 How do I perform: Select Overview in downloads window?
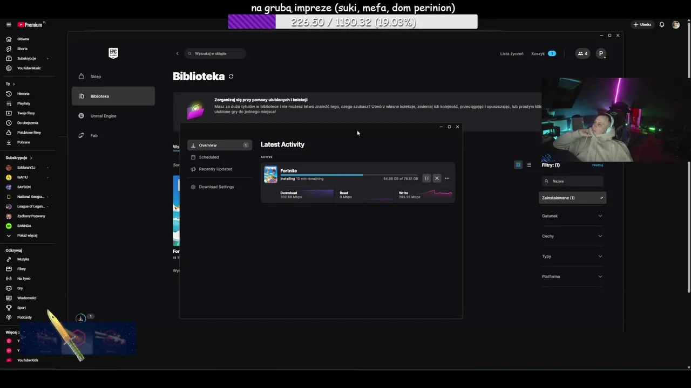(219, 145)
